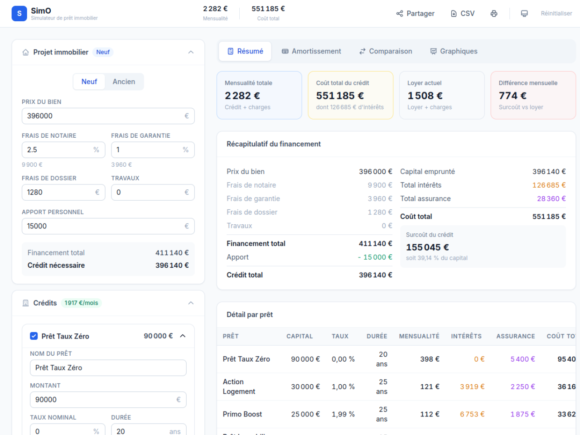Click the Partager share button

[415, 14]
